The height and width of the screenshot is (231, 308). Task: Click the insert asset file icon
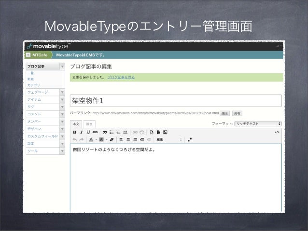point(158,132)
